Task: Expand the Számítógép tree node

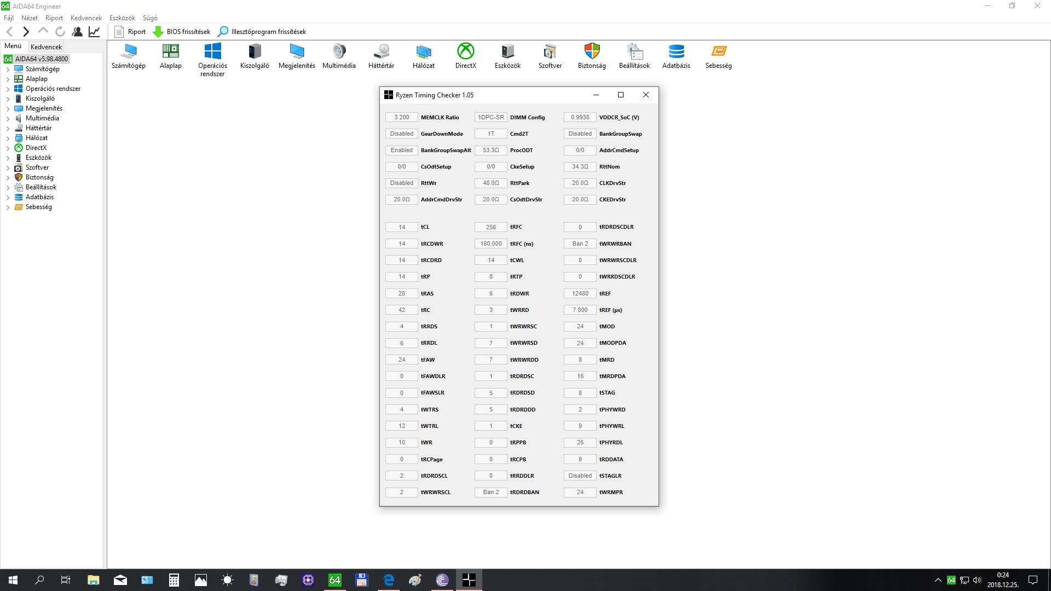Action: [8, 69]
